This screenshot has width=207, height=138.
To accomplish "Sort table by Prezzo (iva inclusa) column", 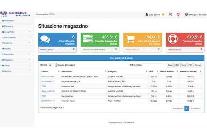I will (191, 72).
